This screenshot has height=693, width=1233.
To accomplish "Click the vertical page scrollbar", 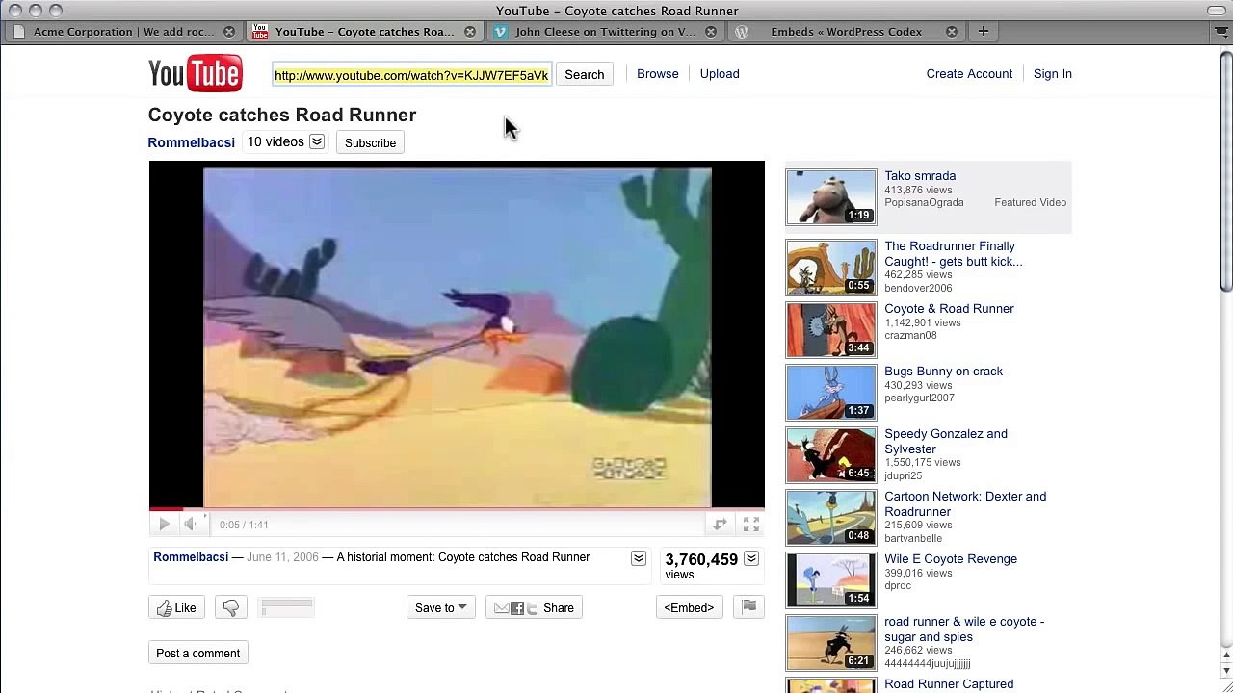I will pyautogui.click(x=1225, y=173).
